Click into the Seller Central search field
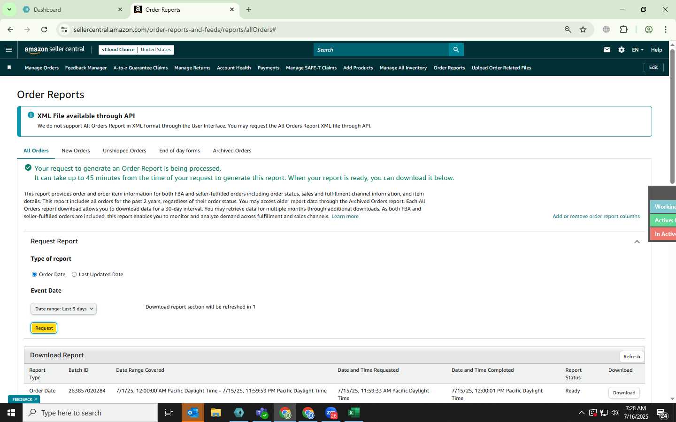The width and height of the screenshot is (676, 422). click(x=381, y=50)
